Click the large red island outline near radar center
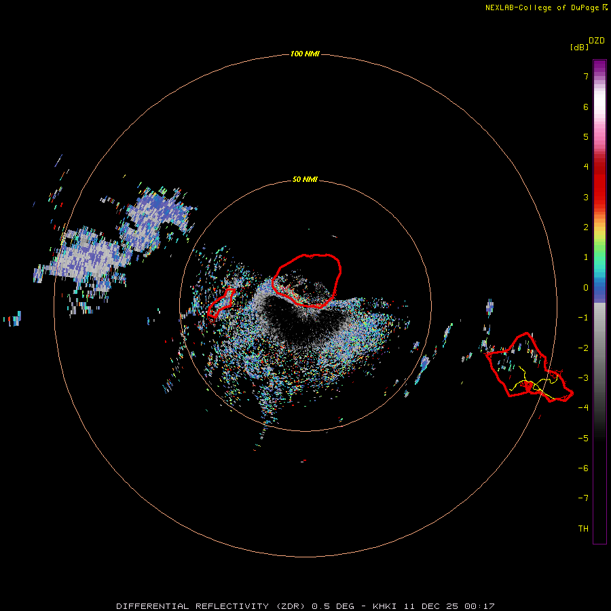The image size is (611, 611). click(307, 280)
